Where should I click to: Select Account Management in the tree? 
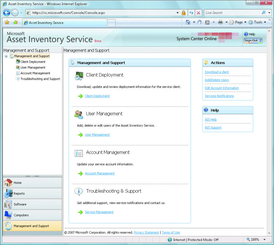click(x=35, y=73)
